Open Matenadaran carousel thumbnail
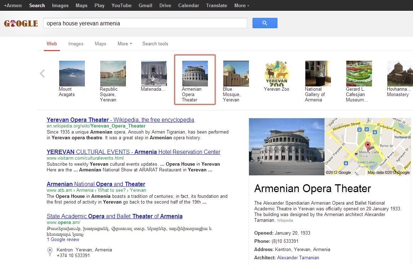This screenshot has width=413, height=265. (x=154, y=74)
